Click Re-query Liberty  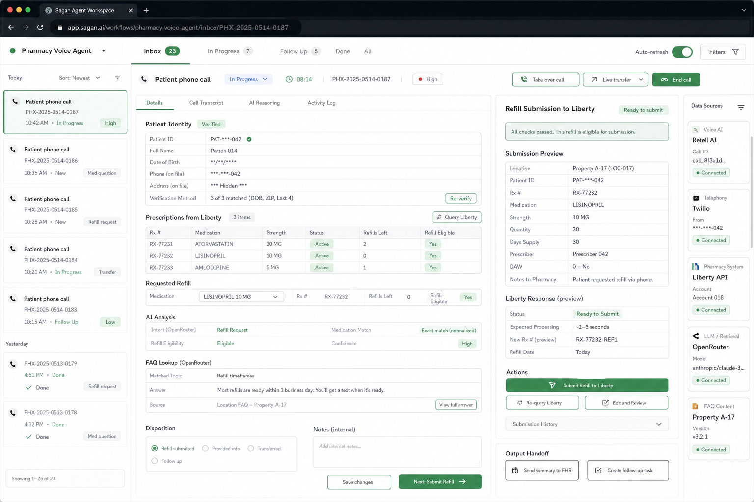coord(542,403)
